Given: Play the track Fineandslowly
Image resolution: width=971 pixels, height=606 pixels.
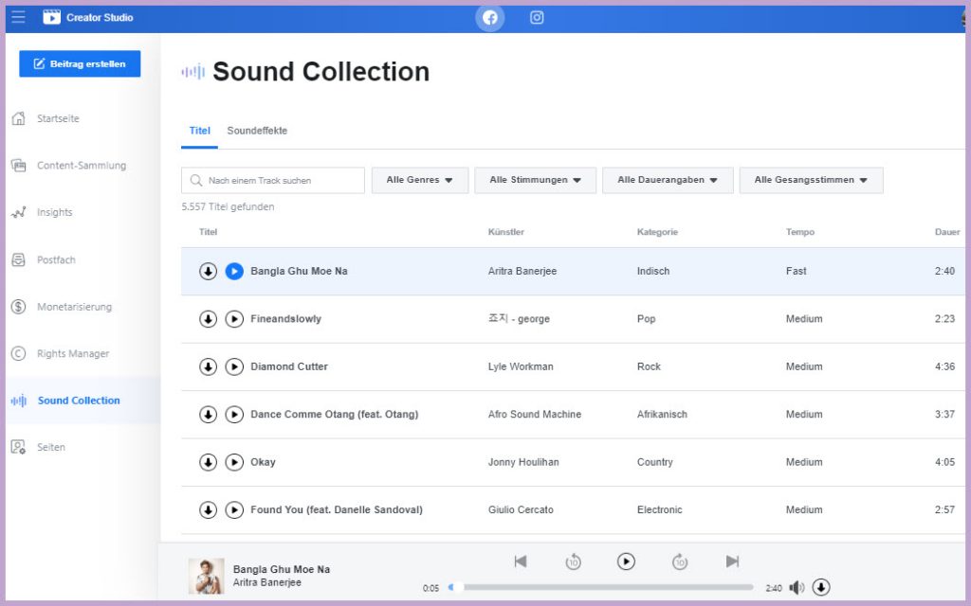Looking at the screenshot, I should pos(234,319).
